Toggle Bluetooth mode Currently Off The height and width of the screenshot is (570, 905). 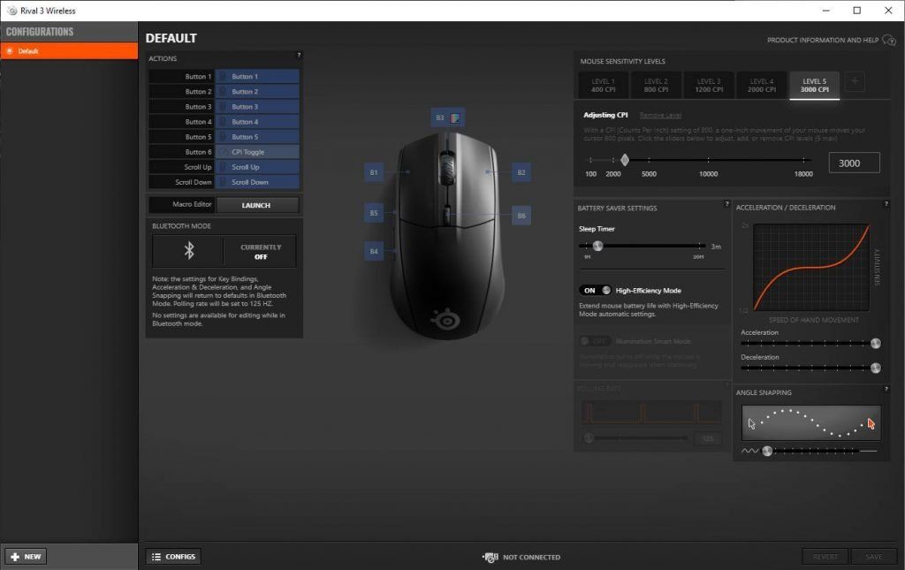click(x=261, y=252)
